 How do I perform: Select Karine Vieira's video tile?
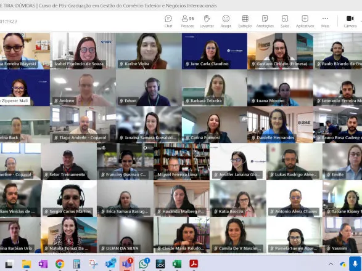click(x=149, y=51)
